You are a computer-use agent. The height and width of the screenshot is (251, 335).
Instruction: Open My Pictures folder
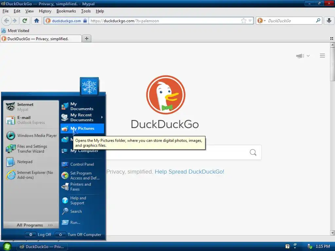[x=82, y=128]
